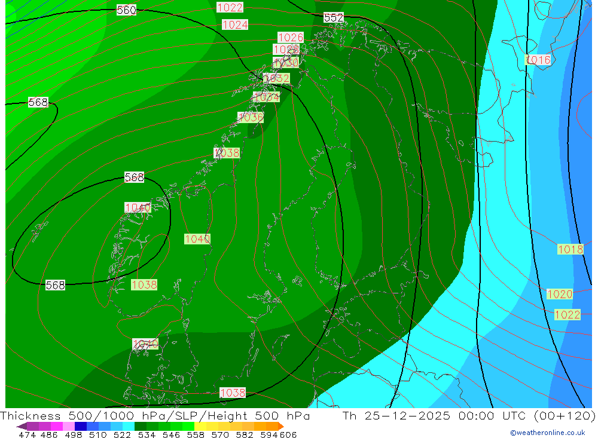Click the 1030 pressure label
Viewport: 598px width, 438px height.
[x=286, y=63]
